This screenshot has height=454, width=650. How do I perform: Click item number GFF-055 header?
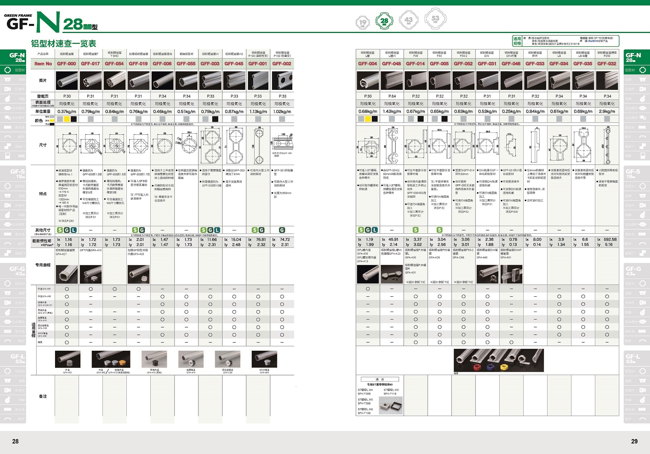click(186, 64)
